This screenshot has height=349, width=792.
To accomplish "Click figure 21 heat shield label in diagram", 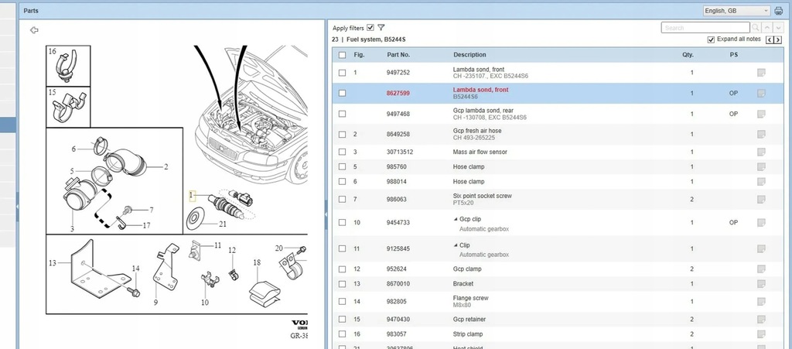I will click(x=223, y=224).
